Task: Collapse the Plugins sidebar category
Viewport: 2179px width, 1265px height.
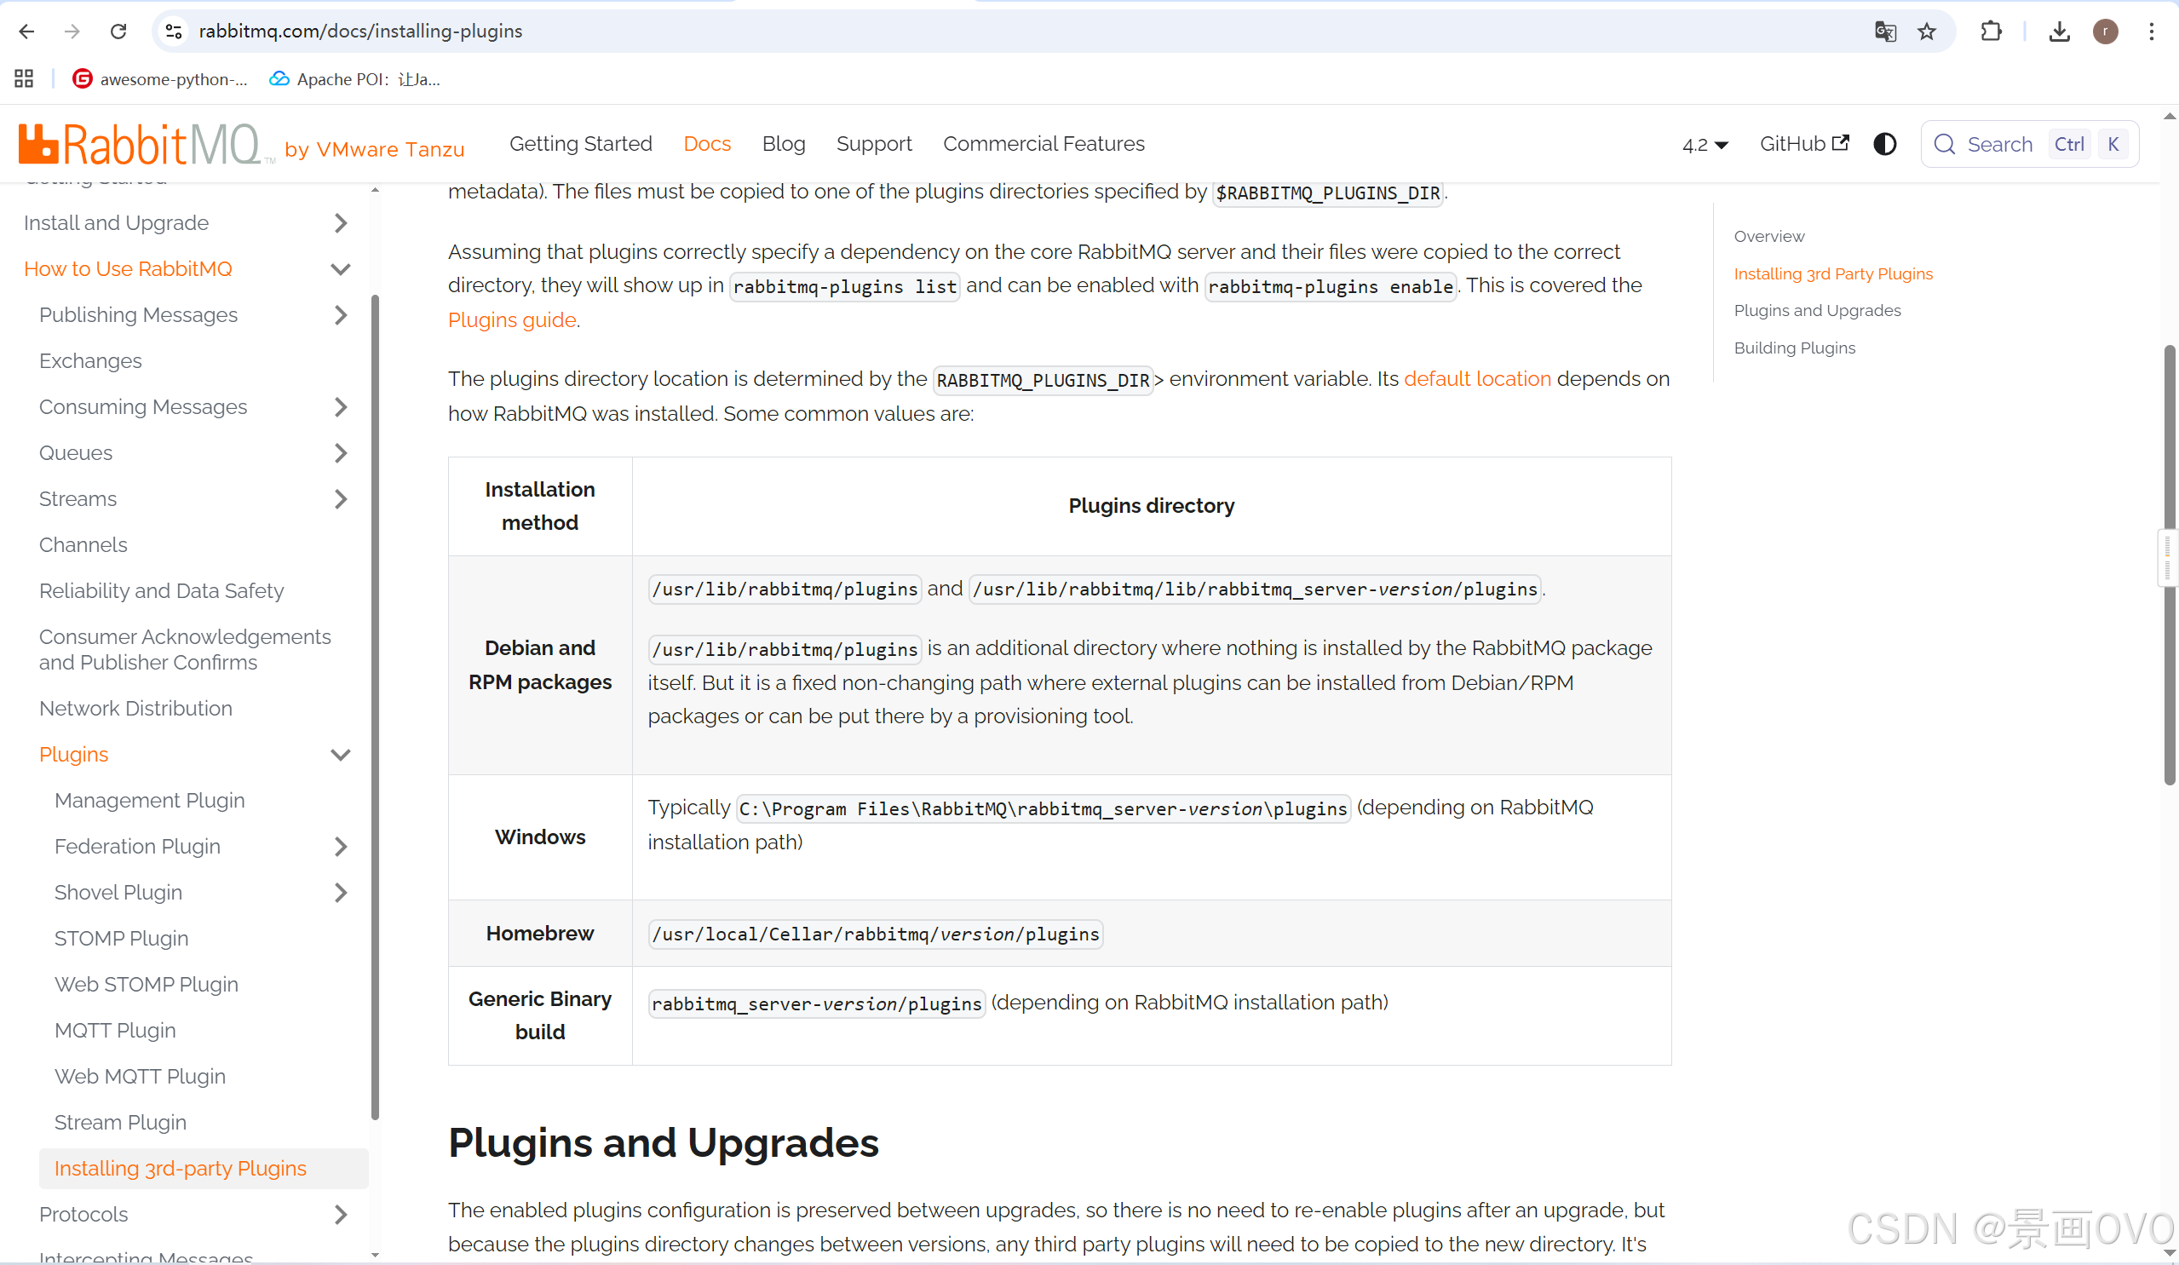Action: [x=341, y=754]
